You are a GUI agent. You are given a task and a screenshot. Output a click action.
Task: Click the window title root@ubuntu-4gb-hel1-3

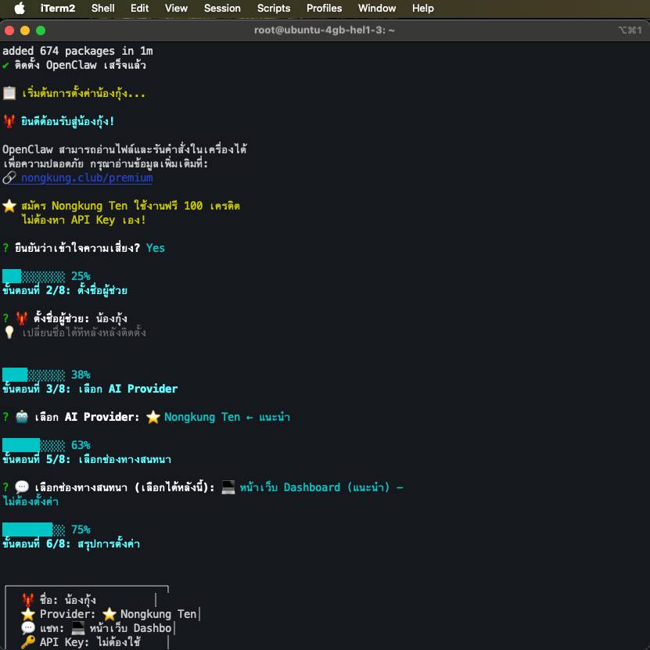(325, 30)
